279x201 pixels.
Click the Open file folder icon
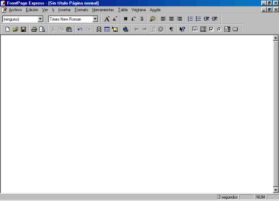point(16,30)
